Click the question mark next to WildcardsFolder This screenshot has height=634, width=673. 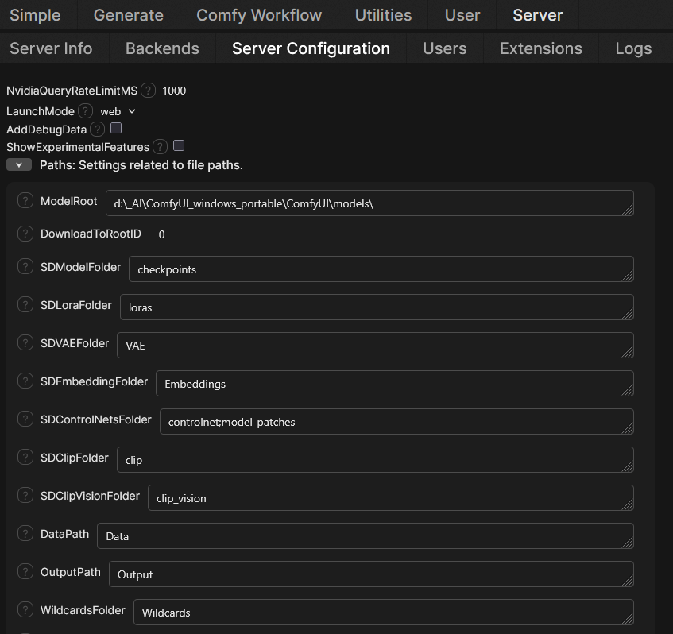[x=25, y=610]
